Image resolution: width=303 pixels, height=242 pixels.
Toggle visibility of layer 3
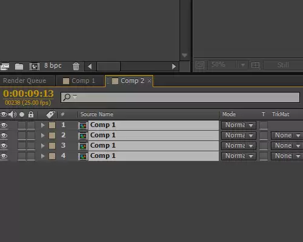point(4,146)
